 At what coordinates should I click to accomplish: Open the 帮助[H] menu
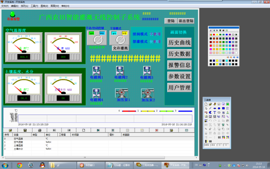[x=65, y=6]
